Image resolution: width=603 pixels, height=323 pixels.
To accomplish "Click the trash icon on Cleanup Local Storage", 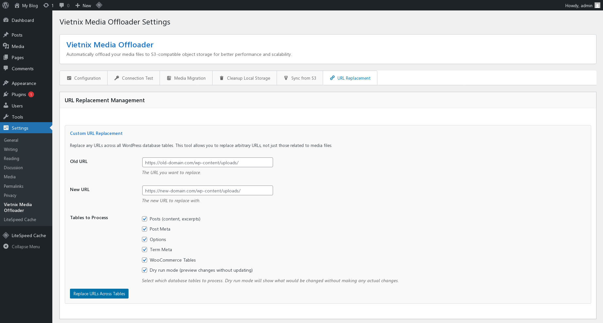I will tap(222, 78).
